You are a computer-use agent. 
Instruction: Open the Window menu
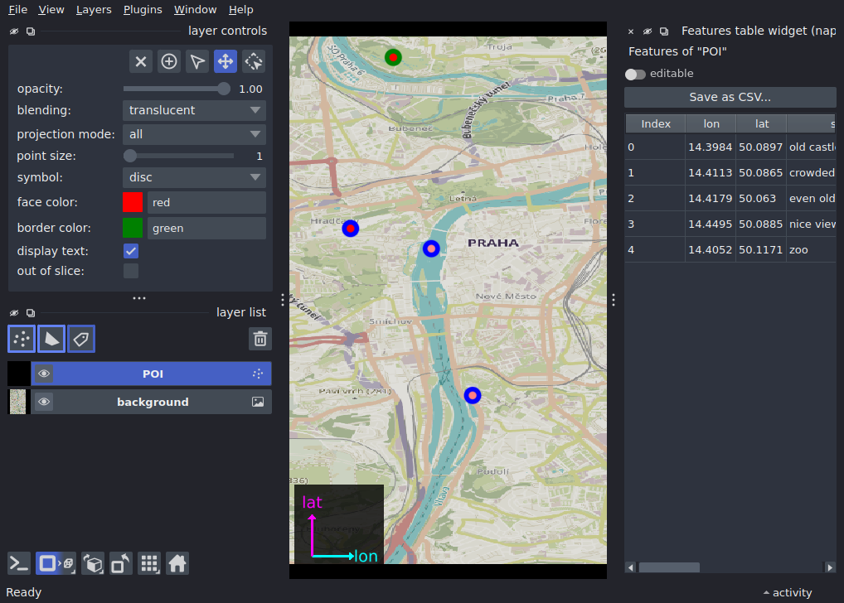195,10
